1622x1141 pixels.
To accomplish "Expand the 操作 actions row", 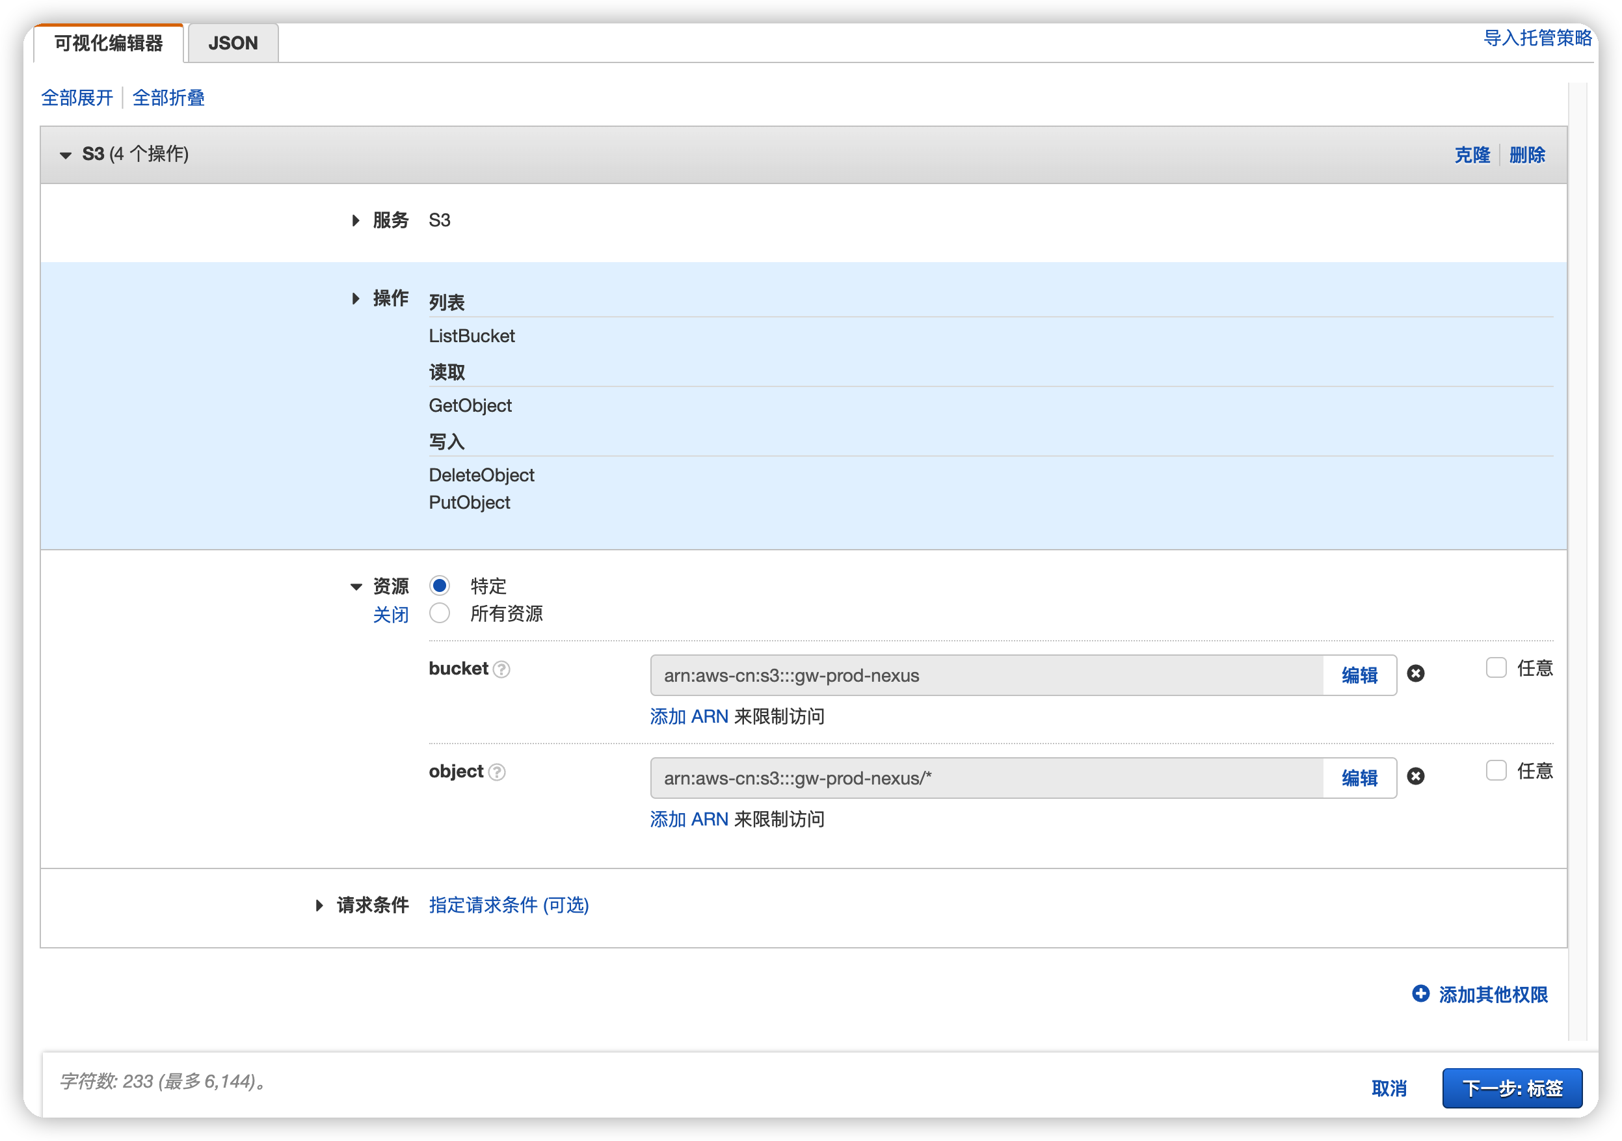I will [355, 299].
